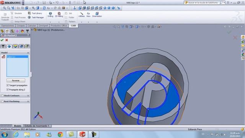
Task: Switch to the Croquis tab
Action: click(21, 26)
